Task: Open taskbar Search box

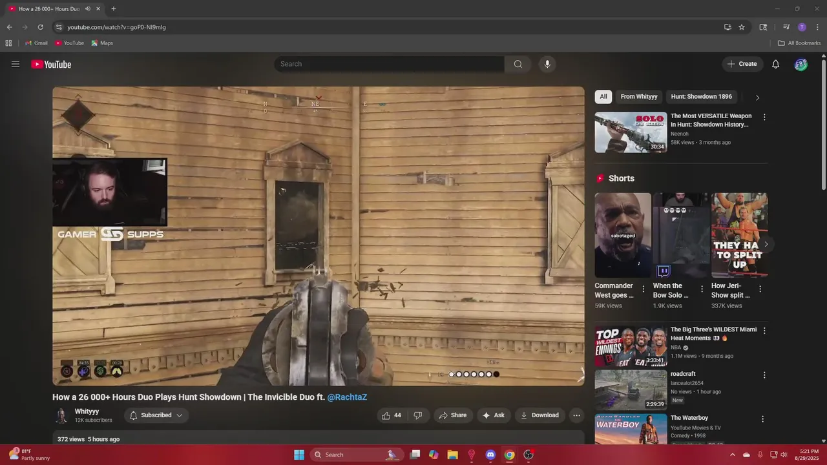Action: click(x=355, y=455)
